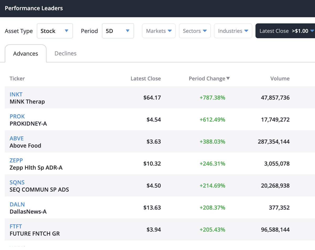This screenshot has width=315, height=250.
Task: Click the 20,268,938 volume value
Action: click(275, 186)
